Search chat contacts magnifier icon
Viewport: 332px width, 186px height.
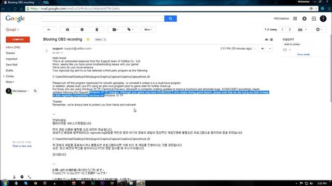click(35, 91)
